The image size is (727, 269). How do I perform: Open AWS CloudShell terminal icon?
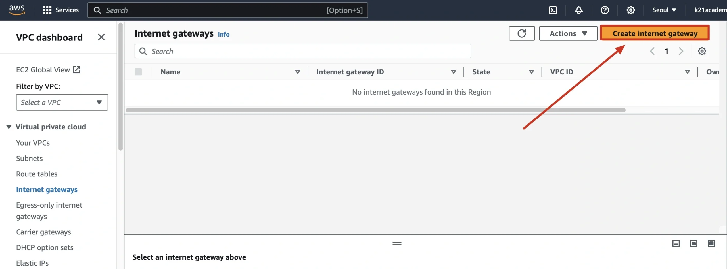[553, 10]
